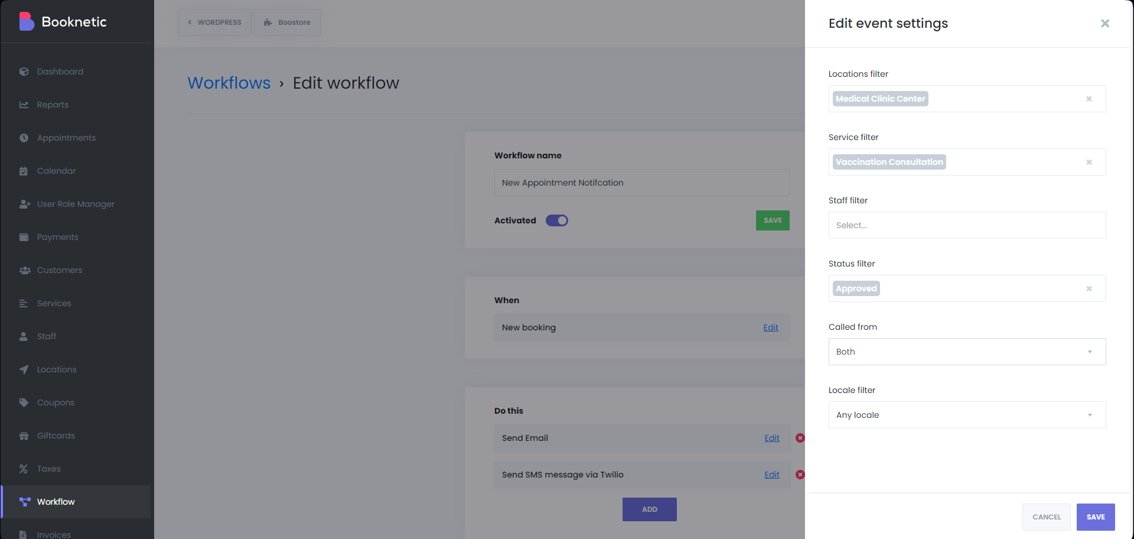Screen dimensions: 1134x539
Task: Go to Workflow menu item
Action: pyautogui.click(x=76, y=502)
